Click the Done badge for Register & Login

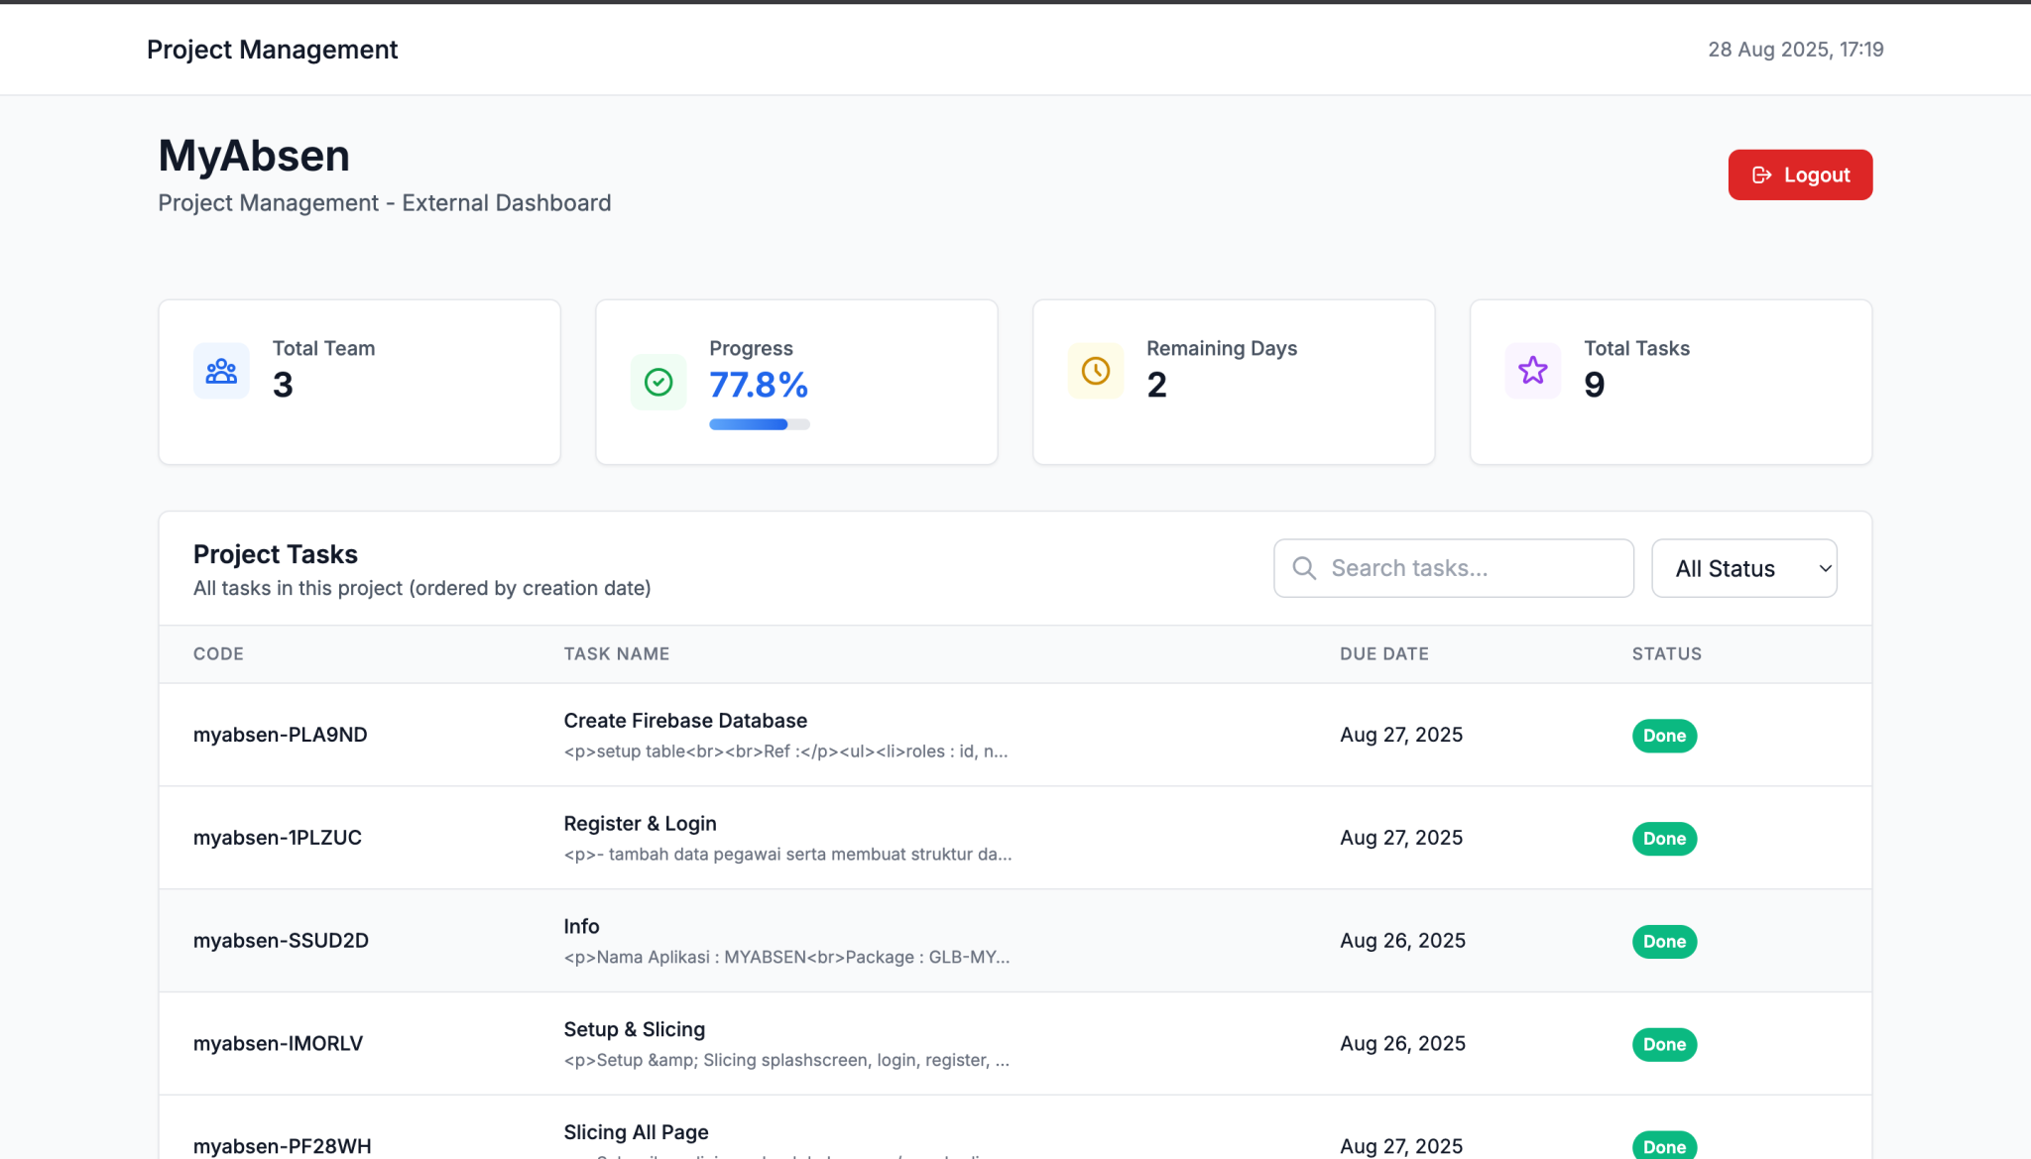tap(1664, 839)
